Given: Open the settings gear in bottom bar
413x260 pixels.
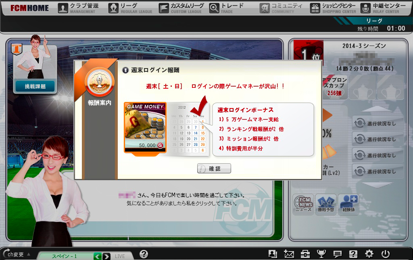Looking at the screenshot, I should (x=369, y=254).
